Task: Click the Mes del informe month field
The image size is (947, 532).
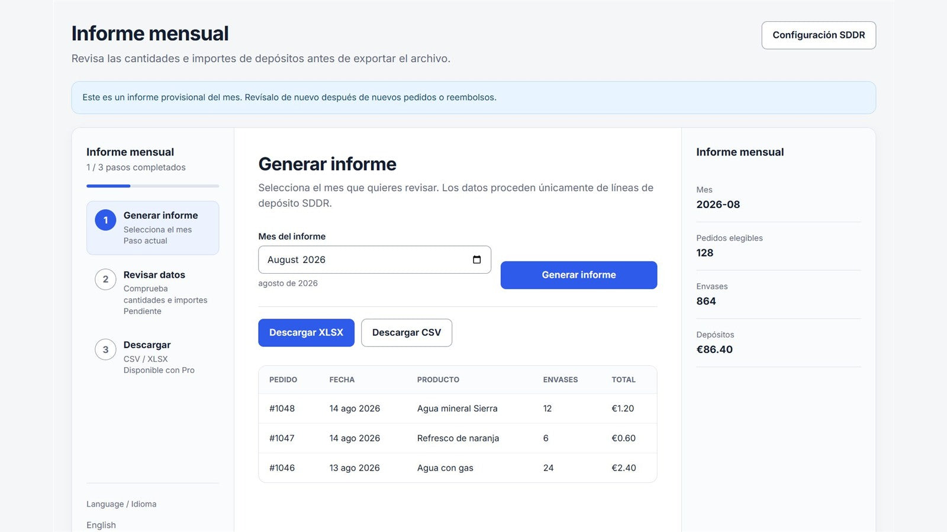Action: tap(375, 259)
